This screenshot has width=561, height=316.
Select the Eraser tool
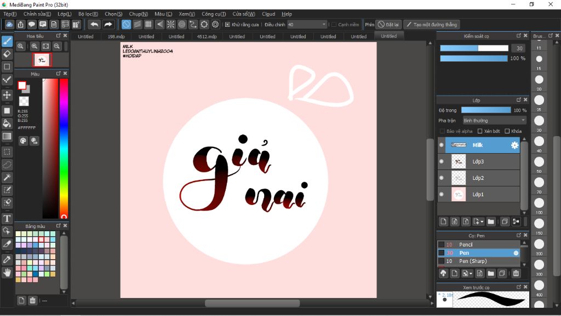click(x=7, y=54)
